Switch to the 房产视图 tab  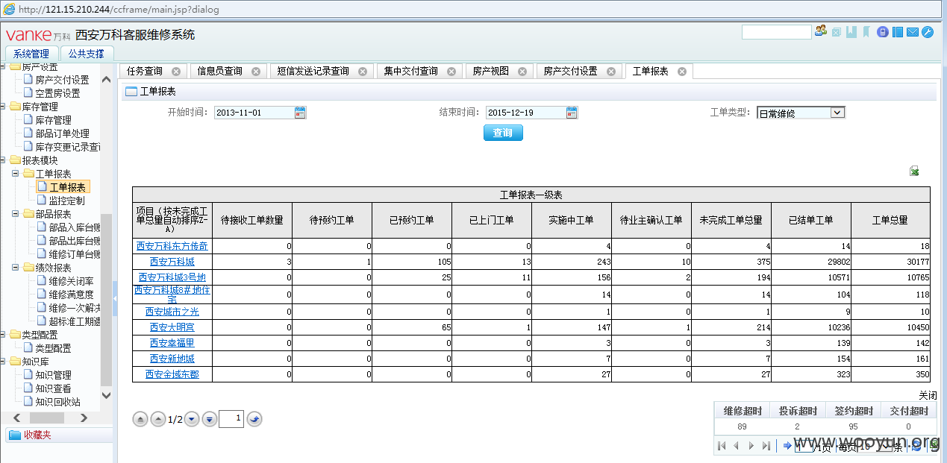pos(491,72)
